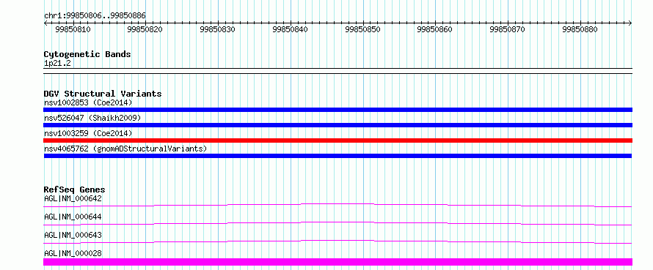
Task: Click the 99850850 ruler position marker
Action: coord(362,29)
